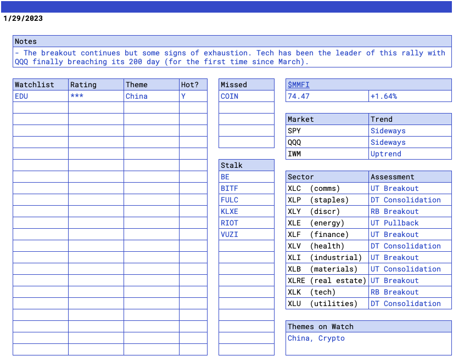Click the Uptrend cell for IWM

click(410, 154)
